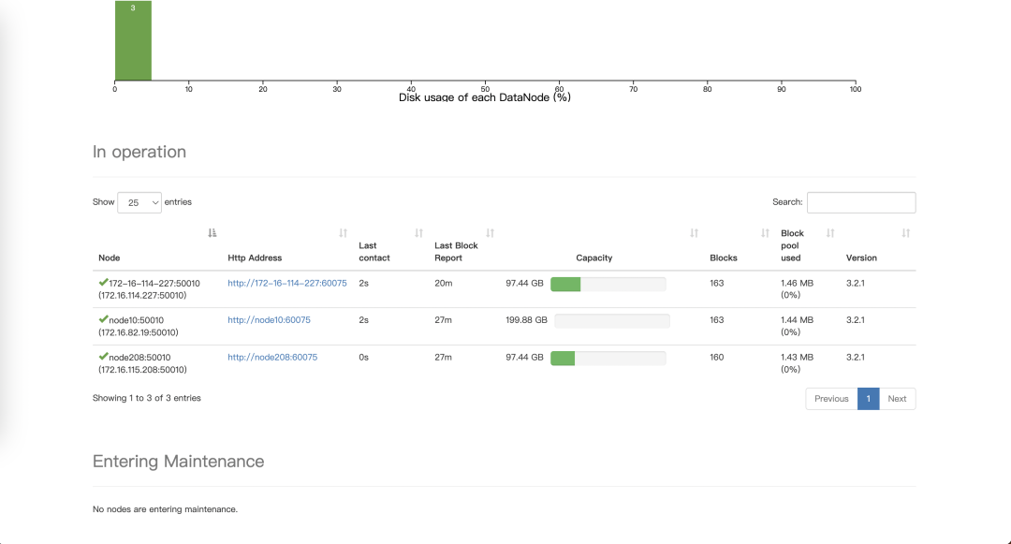Click the green histogram bar labeled 3
This screenshot has width=1011, height=544.
133,42
